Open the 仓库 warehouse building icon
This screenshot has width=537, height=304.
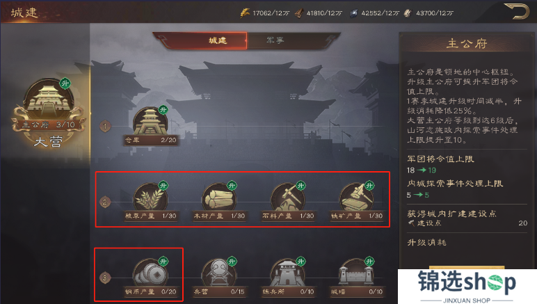150,121
